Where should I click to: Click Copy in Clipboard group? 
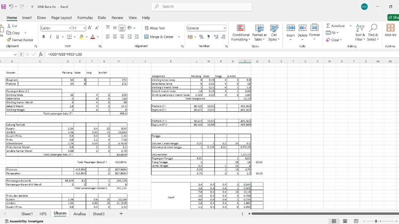(13, 33)
